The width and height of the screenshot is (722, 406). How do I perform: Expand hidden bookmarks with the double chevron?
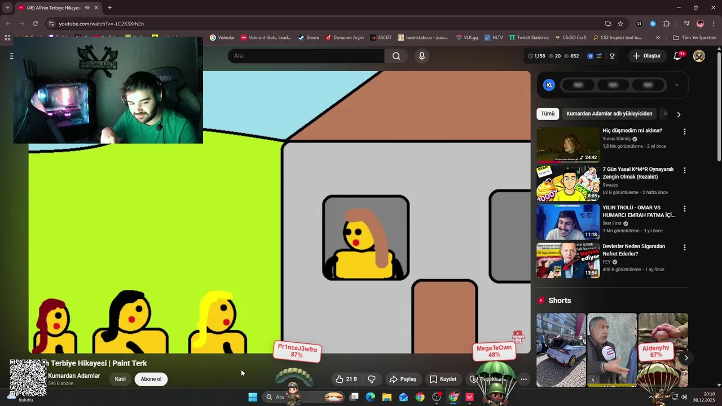point(658,38)
